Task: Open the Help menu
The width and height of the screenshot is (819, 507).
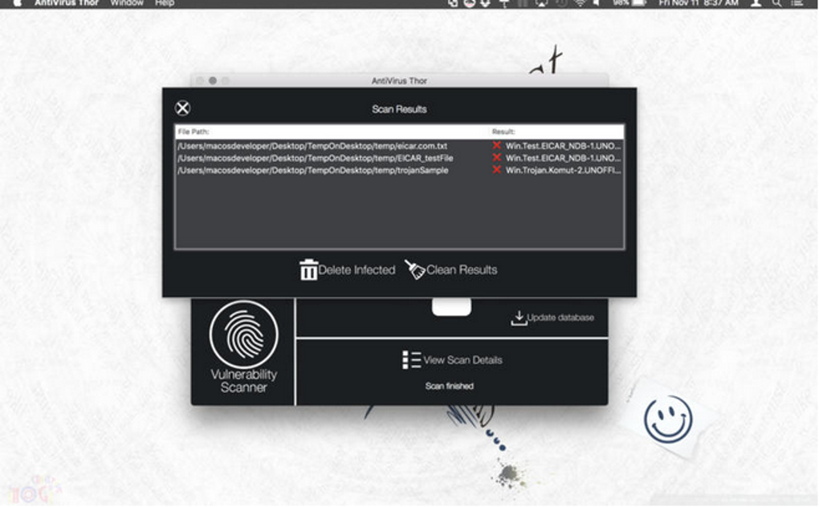Action: point(165,3)
